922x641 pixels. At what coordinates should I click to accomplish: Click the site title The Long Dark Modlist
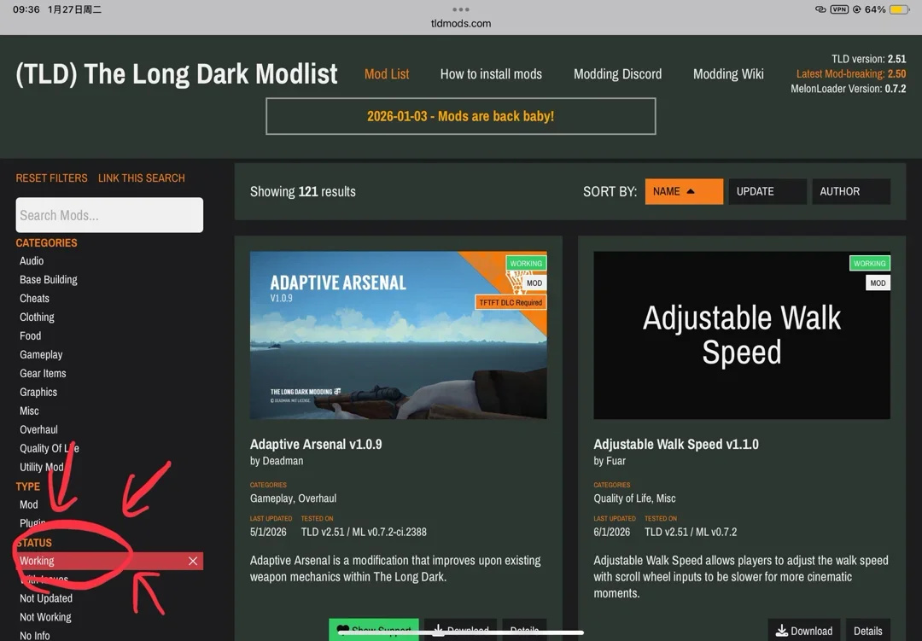pyautogui.click(x=177, y=74)
